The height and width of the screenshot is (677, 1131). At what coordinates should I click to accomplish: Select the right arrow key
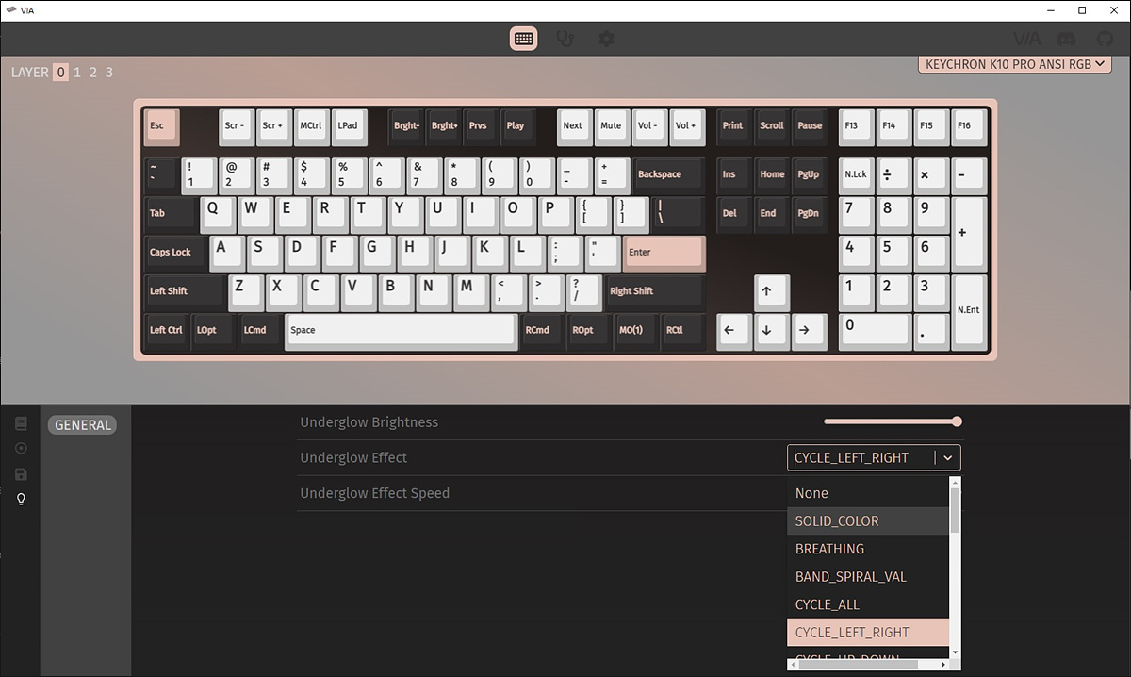click(x=810, y=332)
